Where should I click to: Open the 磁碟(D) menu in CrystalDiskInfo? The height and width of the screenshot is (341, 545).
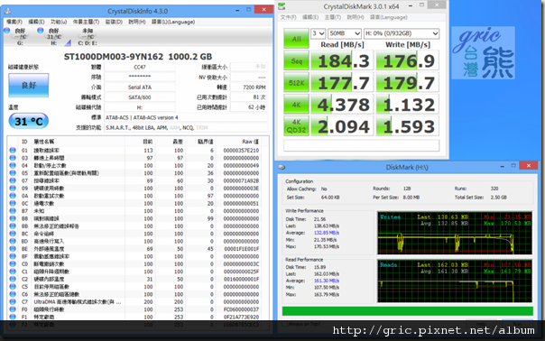(x=114, y=22)
